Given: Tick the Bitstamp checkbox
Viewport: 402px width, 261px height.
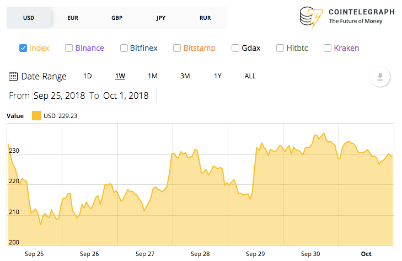Looking at the screenshot, I should (177, 48).
